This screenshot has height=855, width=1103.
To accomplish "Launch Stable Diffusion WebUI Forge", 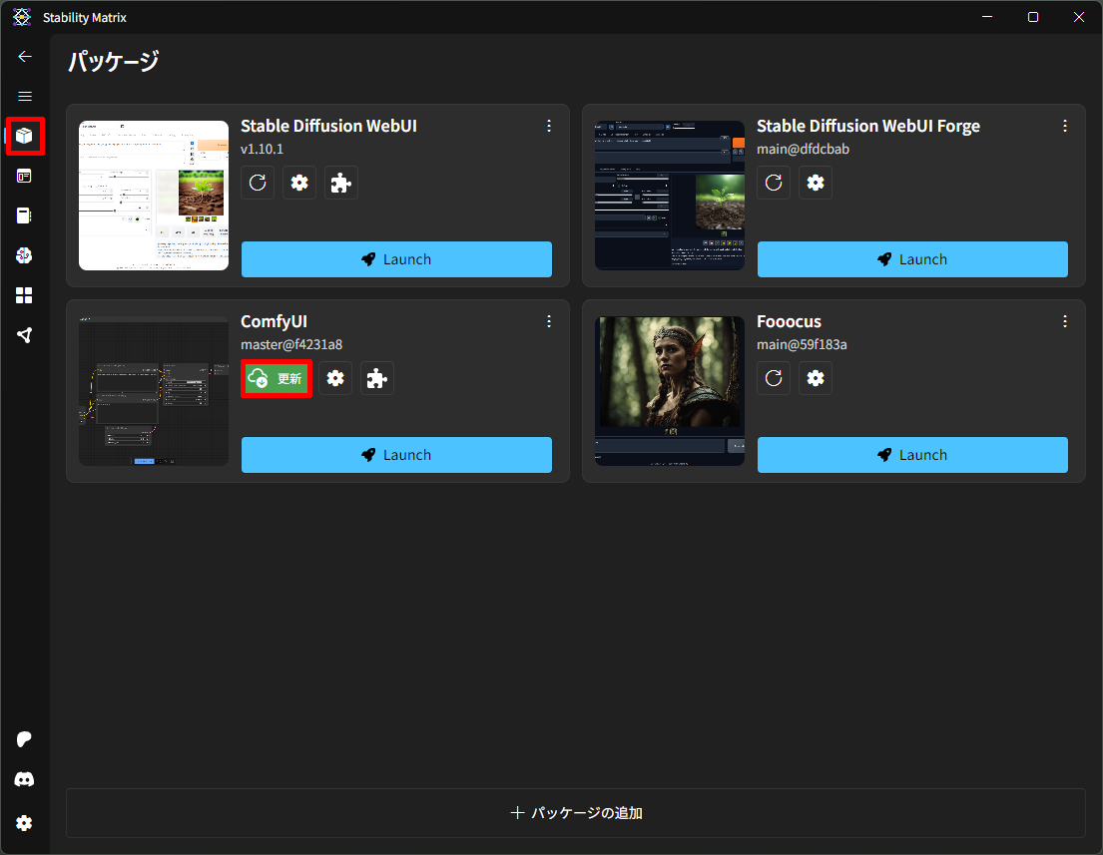I will [x=912, y=259].
